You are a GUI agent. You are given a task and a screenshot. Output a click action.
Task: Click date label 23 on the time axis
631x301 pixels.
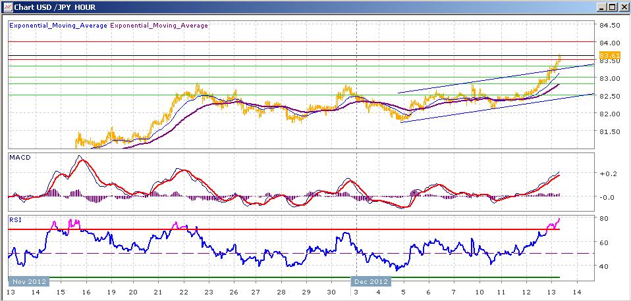coord(208,292)
